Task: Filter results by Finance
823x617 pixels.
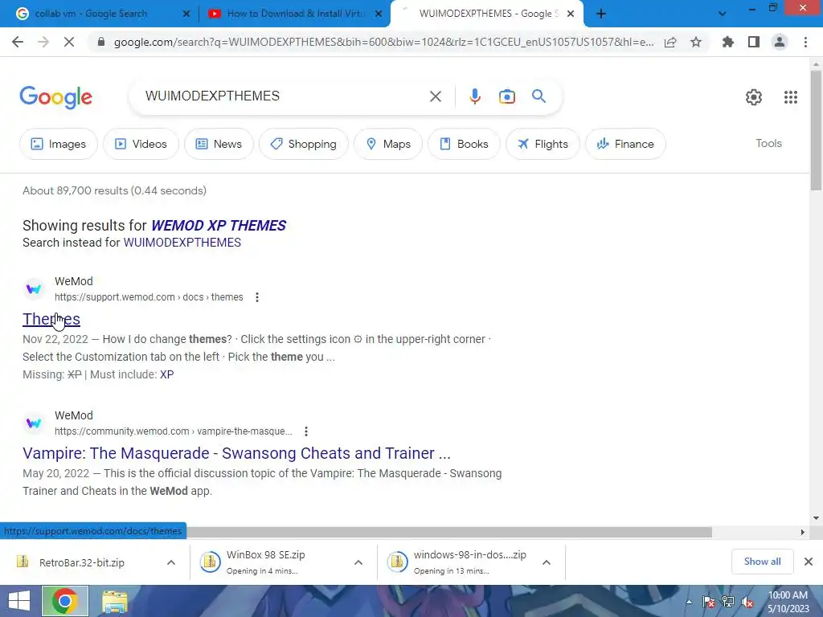Action: (625, 144)
